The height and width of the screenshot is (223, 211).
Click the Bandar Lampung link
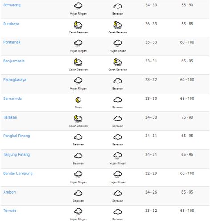tap(18, 173)
